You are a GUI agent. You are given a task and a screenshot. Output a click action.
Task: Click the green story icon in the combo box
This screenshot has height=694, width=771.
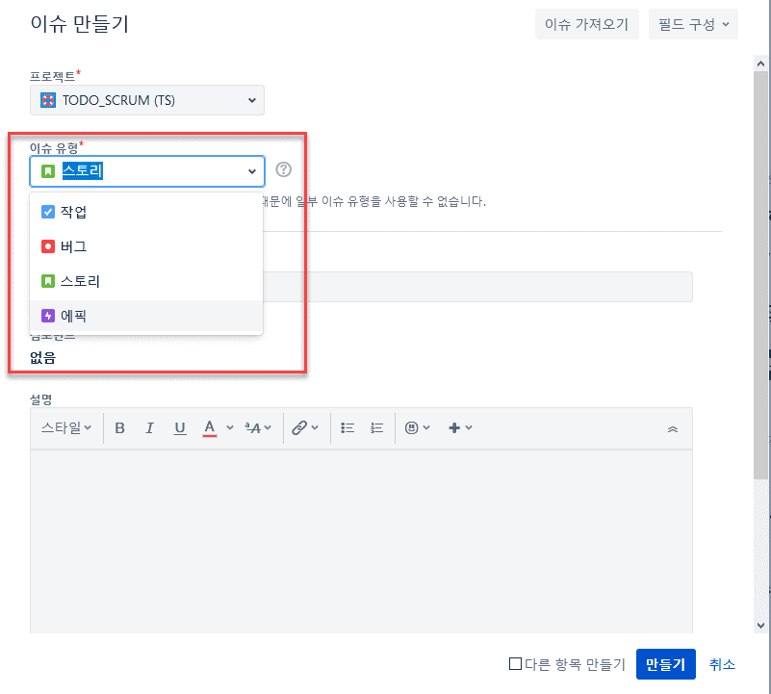[x=48, y=171]
